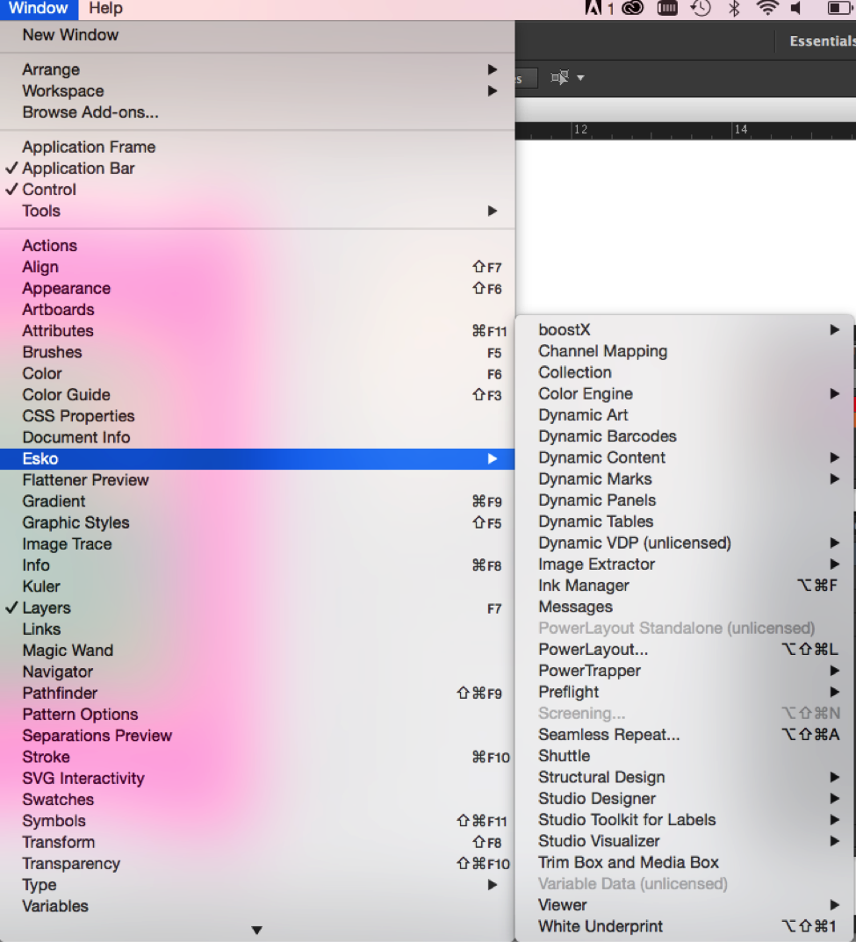The width and height of the screenshot is (856, 942).
Task: Open the Color Guide panel
Action: 257,395
